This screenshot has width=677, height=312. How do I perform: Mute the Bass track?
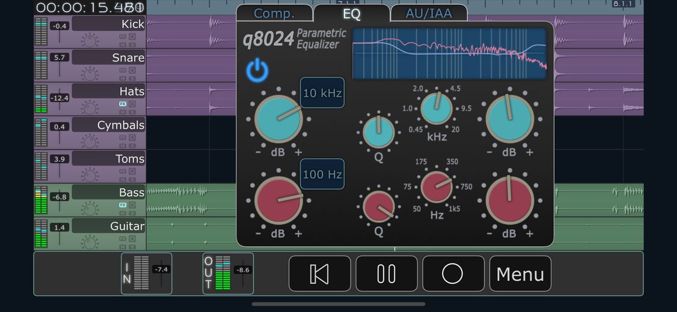point(123,213)
